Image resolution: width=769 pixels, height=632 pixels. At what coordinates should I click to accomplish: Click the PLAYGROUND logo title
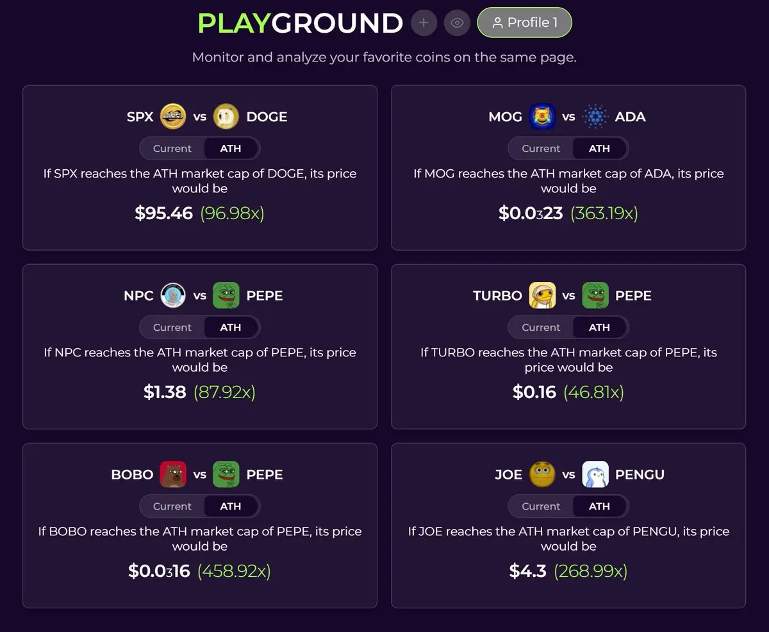click(300, 23)
